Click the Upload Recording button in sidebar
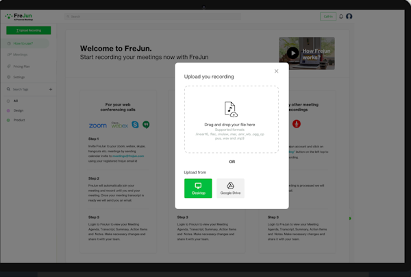This screenshot has height=277, width=411. [29, 30]
